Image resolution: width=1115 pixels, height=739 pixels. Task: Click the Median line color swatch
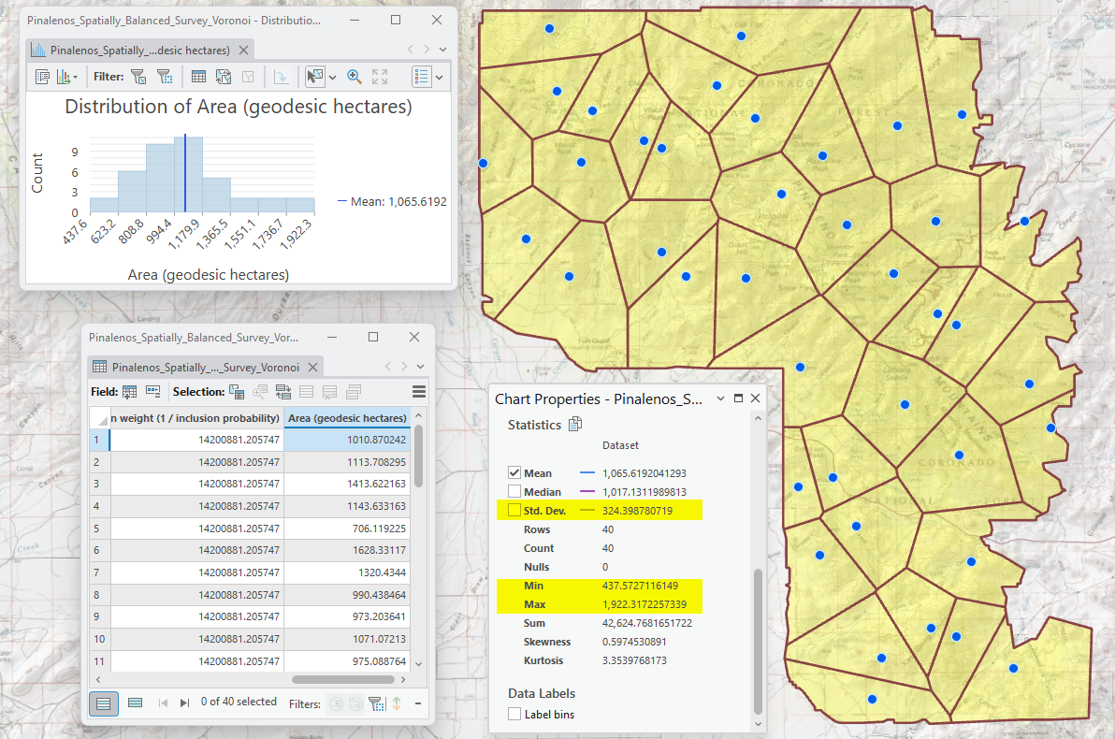point(587,491)
